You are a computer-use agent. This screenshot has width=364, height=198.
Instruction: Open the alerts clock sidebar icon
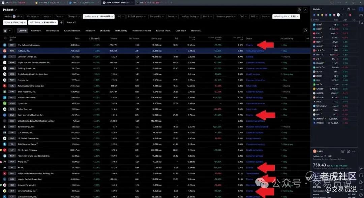[x=361, y=16]
